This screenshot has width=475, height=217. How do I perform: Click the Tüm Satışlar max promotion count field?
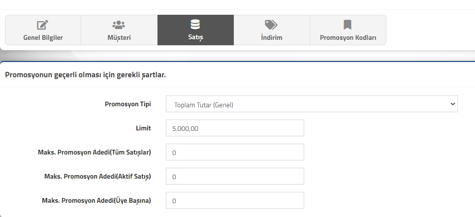tap(235, 152)
